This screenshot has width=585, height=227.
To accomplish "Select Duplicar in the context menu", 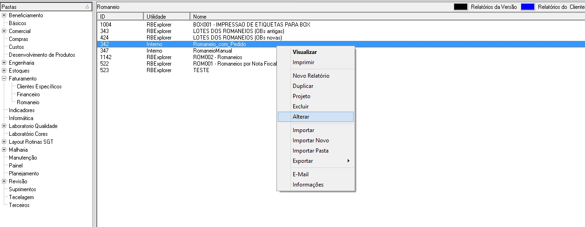I will pyautogui.click(x=303, y=86).
